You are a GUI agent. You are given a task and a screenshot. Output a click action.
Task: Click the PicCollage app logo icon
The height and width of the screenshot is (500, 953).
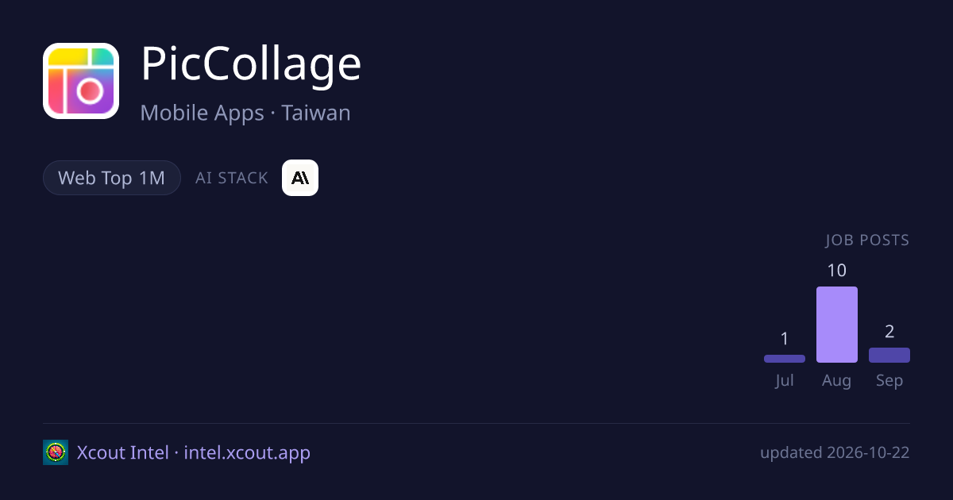[81, 81]
